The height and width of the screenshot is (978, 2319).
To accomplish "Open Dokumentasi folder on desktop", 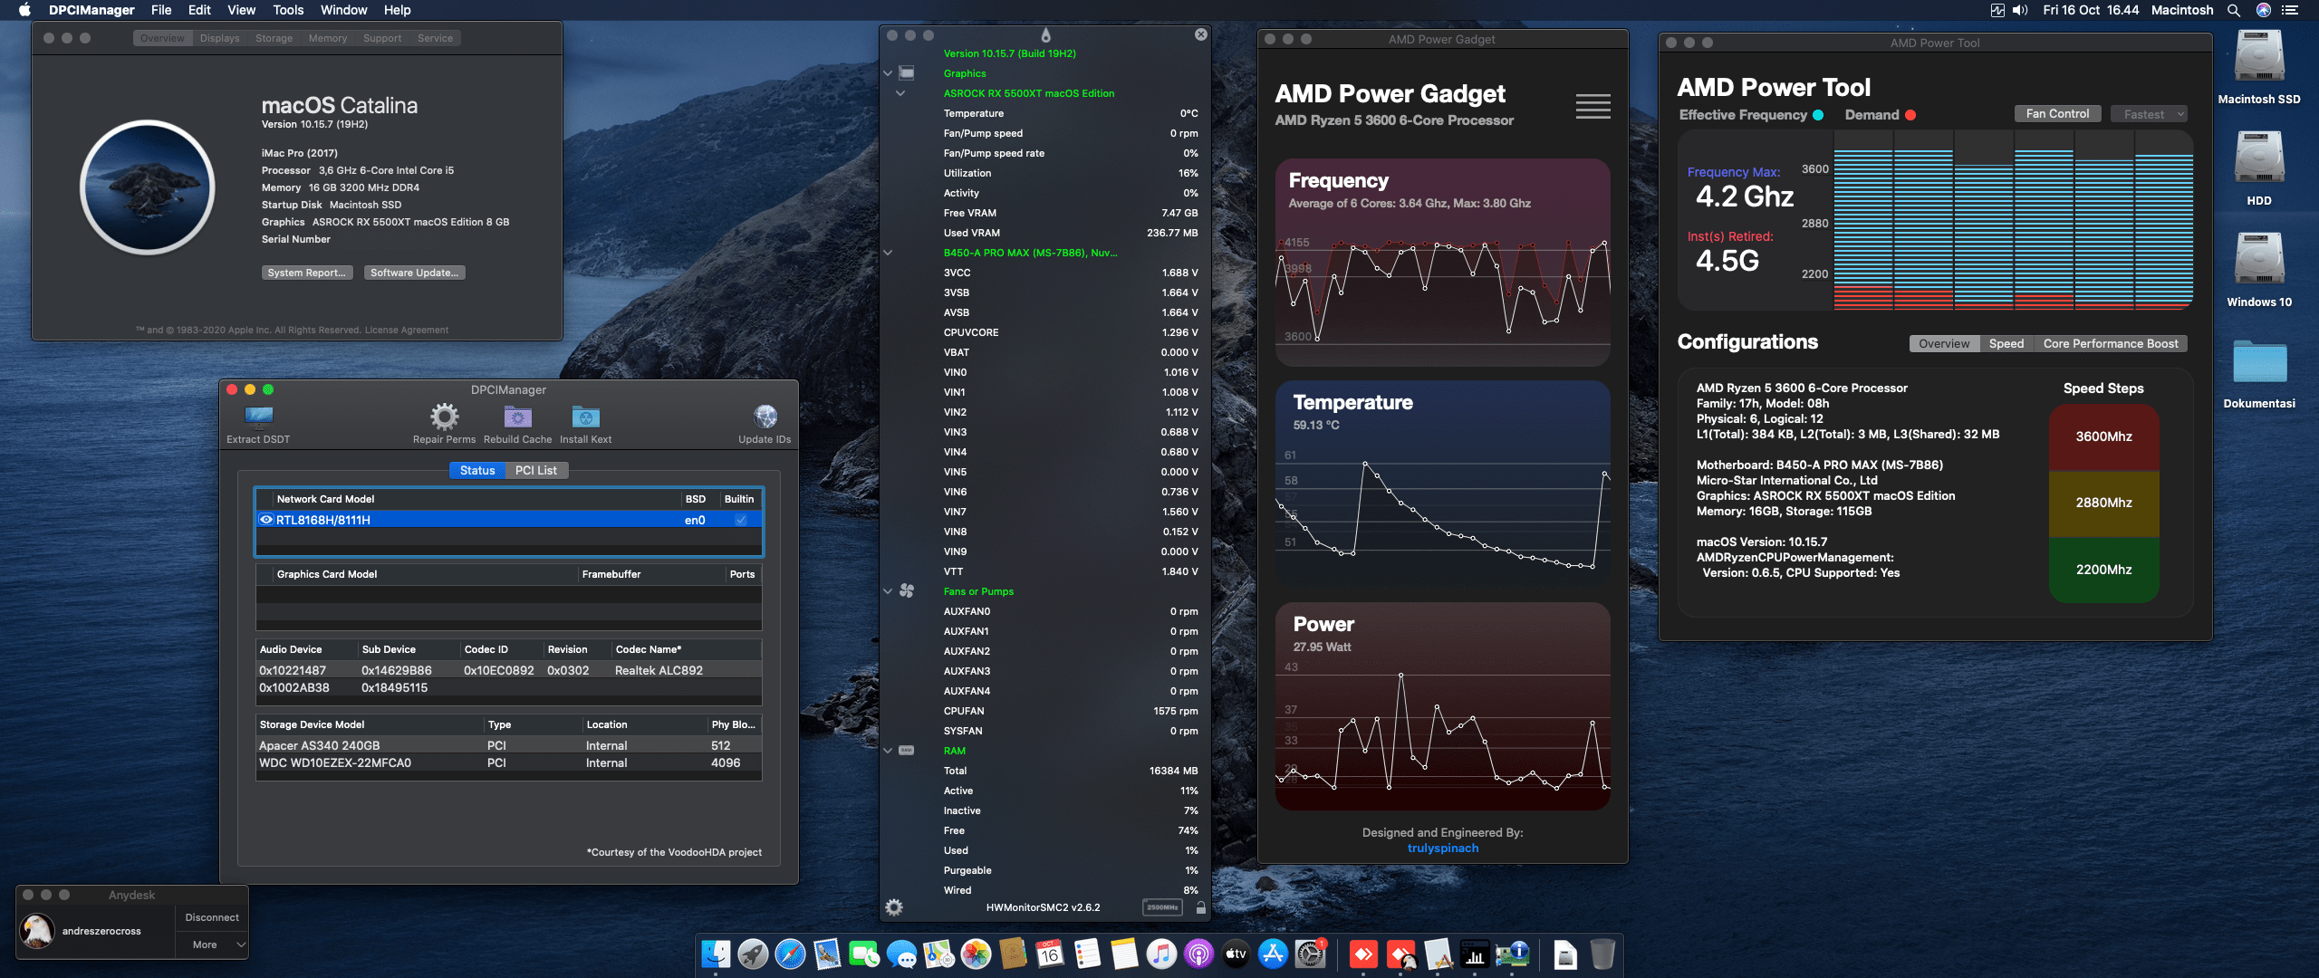I will click(x=2259, y=364).
